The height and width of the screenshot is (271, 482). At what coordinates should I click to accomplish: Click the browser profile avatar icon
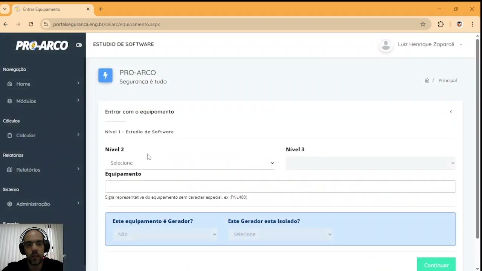coord(459,24)
